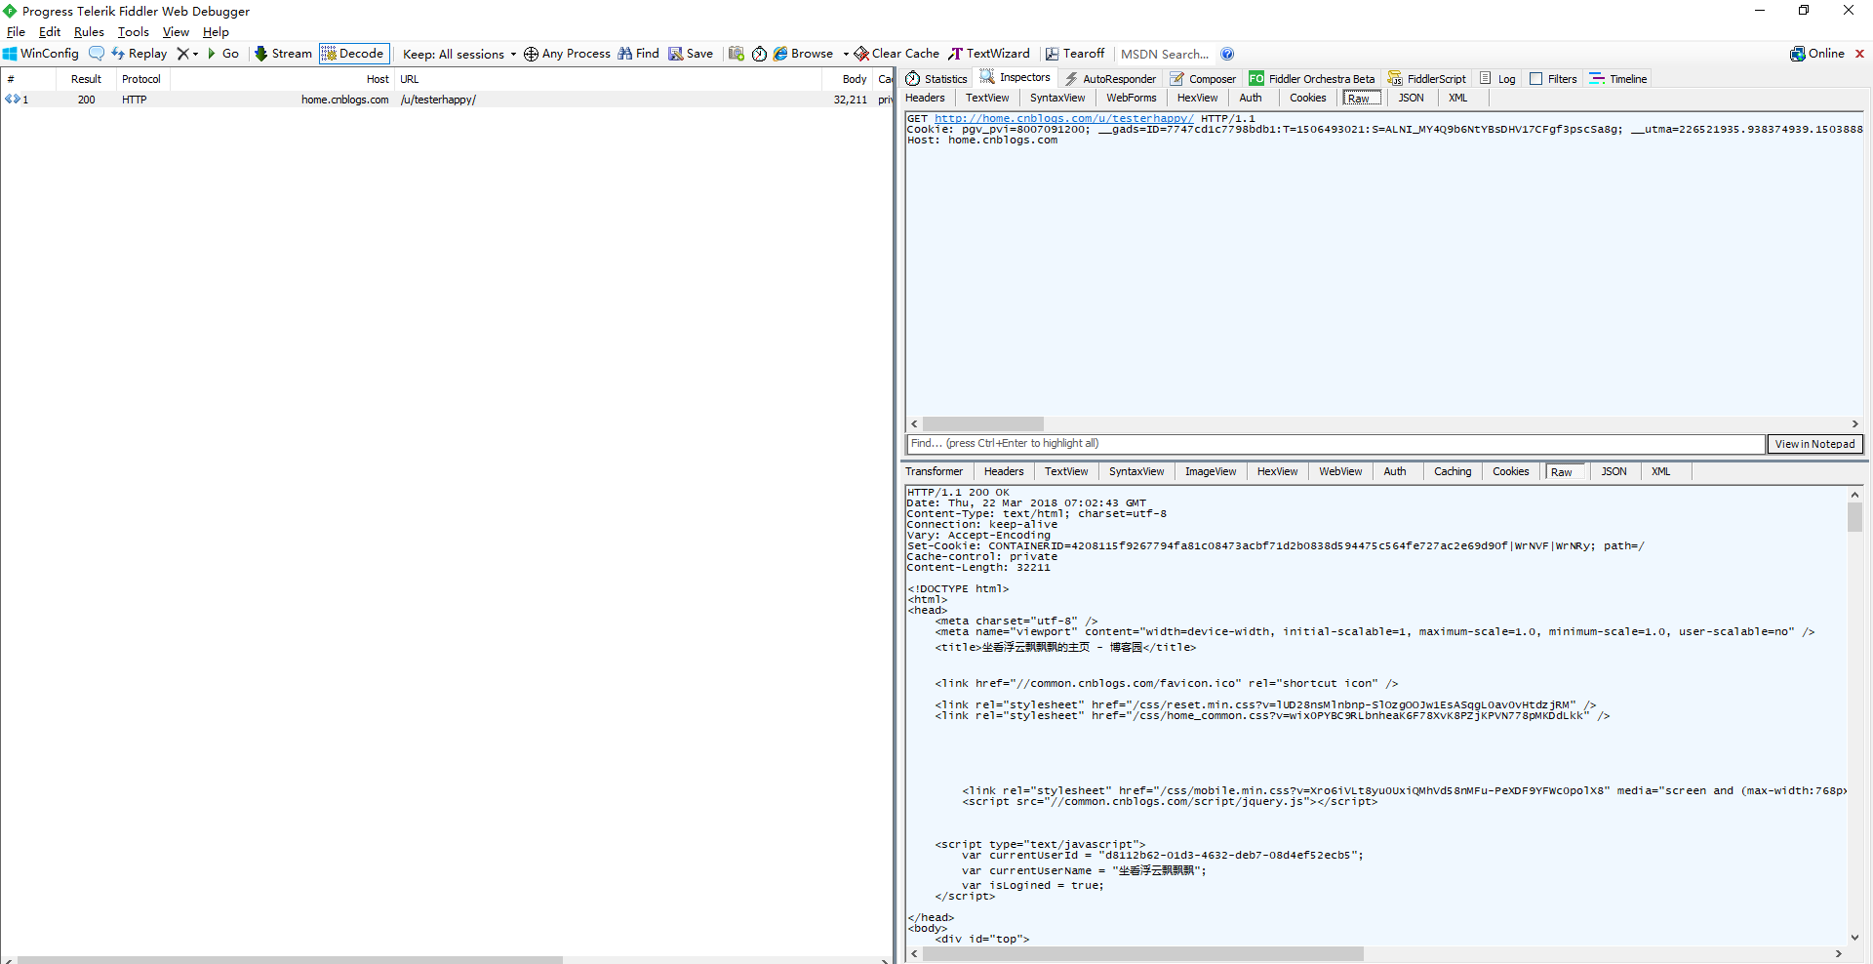Select the Inspectors tab
The height and width of the screenshot is (964, 1873).
[1016, 78]
